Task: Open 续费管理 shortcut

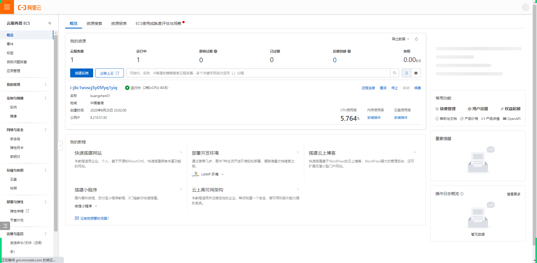Action: click(446, 109)
